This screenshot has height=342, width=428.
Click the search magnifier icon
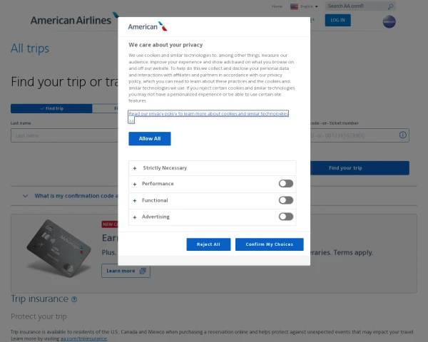(x=389, y=6)
